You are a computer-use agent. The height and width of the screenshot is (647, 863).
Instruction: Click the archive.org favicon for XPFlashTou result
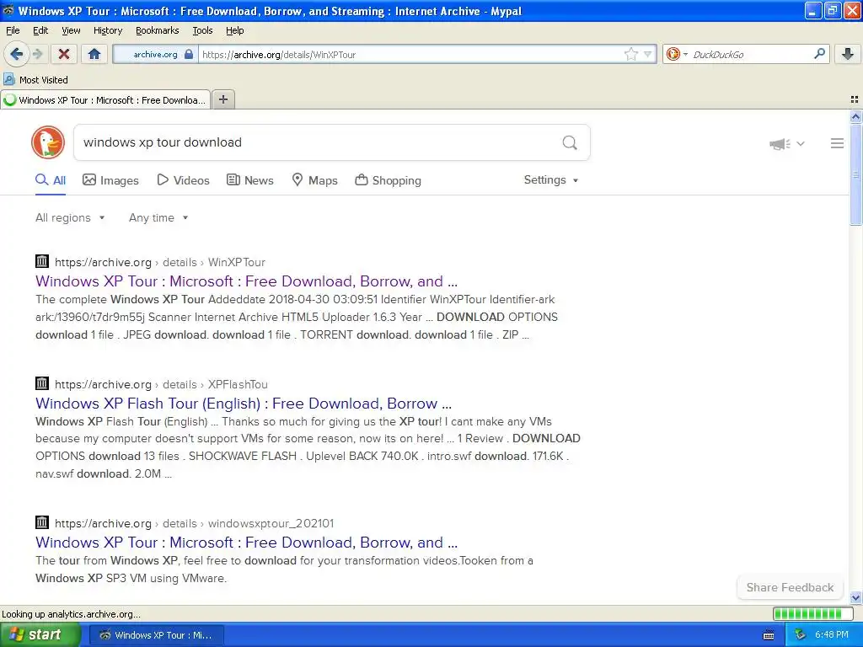pyautogui.click(x=42, y=383)
